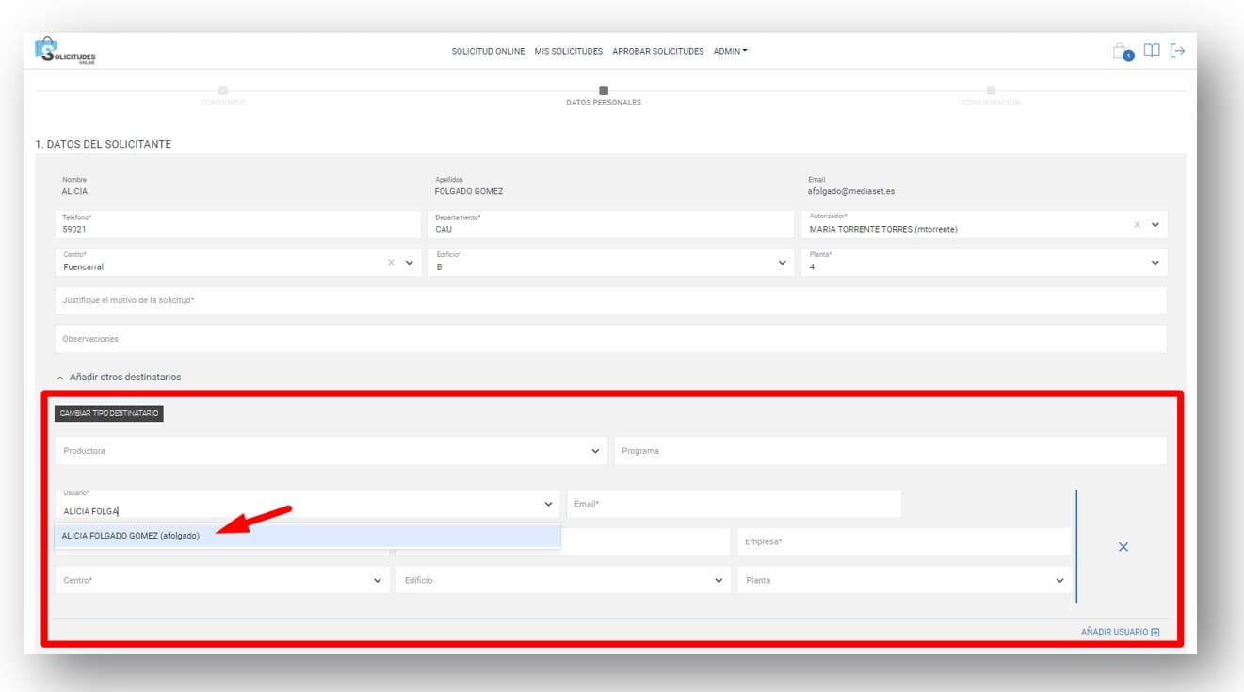Open Aprobar Solicitudes menu item
This screenshot has height=692, width=1244.
pos(657,52)
